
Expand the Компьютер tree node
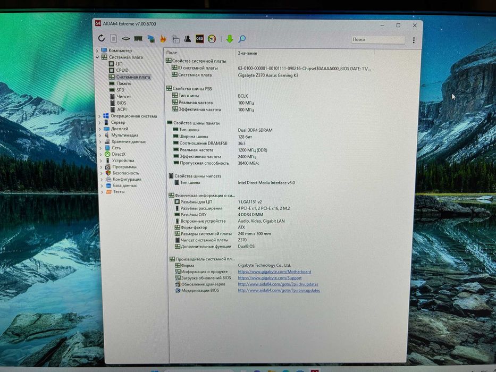97,50
